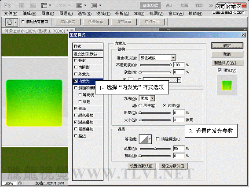Open the 选择(S) menu
249x187 pixels.
[84, 14]
